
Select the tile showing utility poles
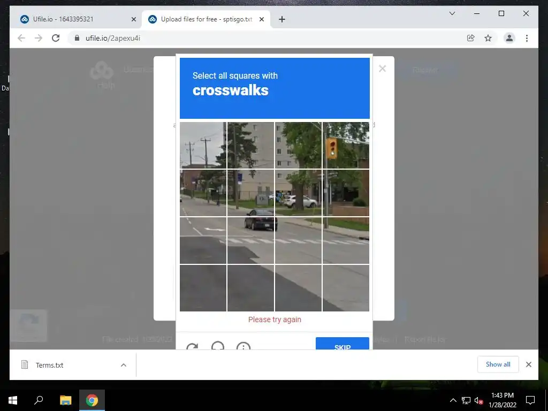tap(203, 146)
